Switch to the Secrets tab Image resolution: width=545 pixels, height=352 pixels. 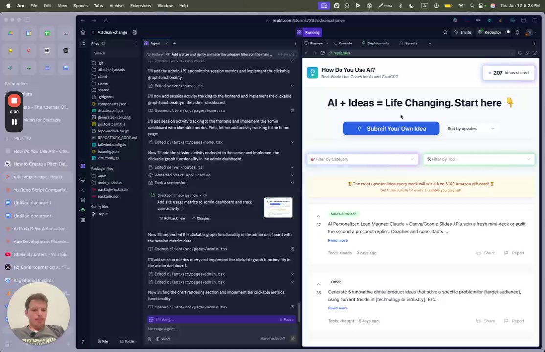[x=408, y=44]
